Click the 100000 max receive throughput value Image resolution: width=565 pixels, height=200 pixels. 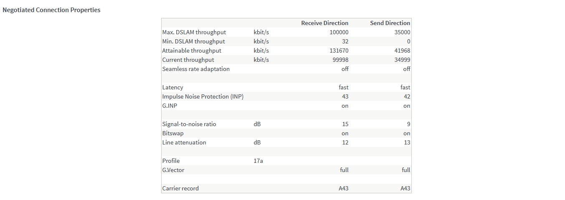[x=339, y=32]
